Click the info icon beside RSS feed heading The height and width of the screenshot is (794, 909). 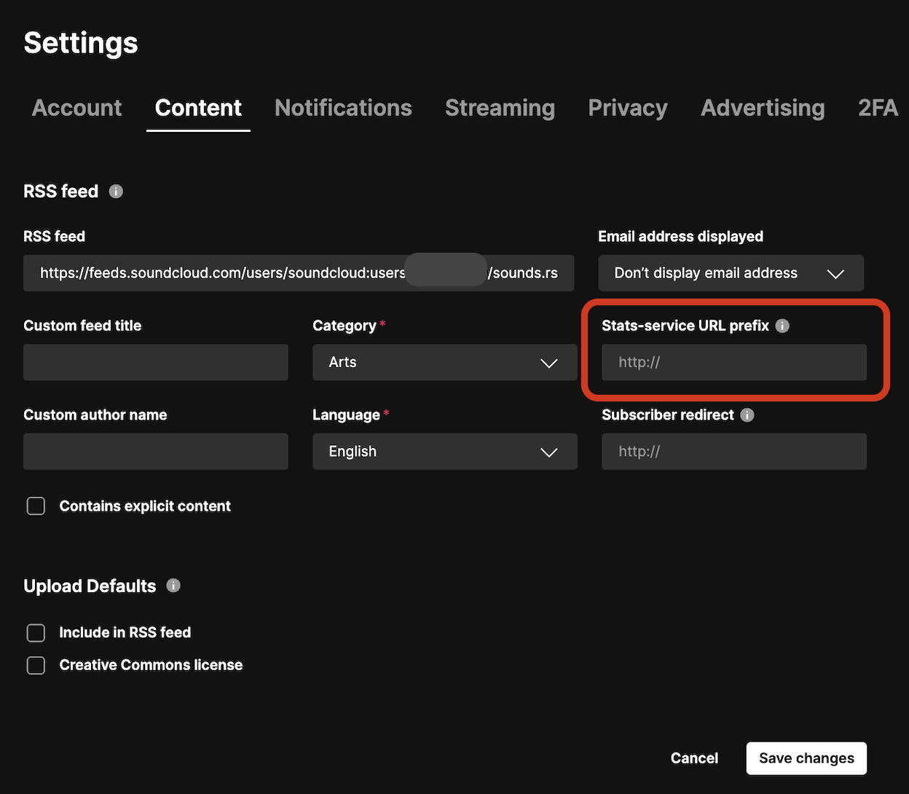[x=116, y=192]
